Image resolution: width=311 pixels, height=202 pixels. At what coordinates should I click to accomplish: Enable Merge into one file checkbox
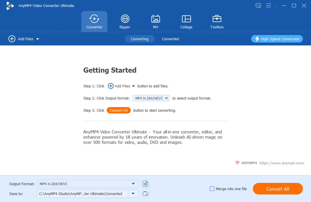(x=212, y=189)
